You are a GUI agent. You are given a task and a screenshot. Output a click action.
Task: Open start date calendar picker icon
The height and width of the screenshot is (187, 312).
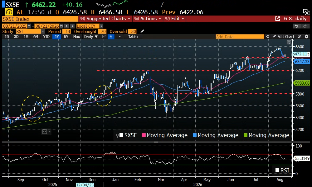click(x=29, y=26)
